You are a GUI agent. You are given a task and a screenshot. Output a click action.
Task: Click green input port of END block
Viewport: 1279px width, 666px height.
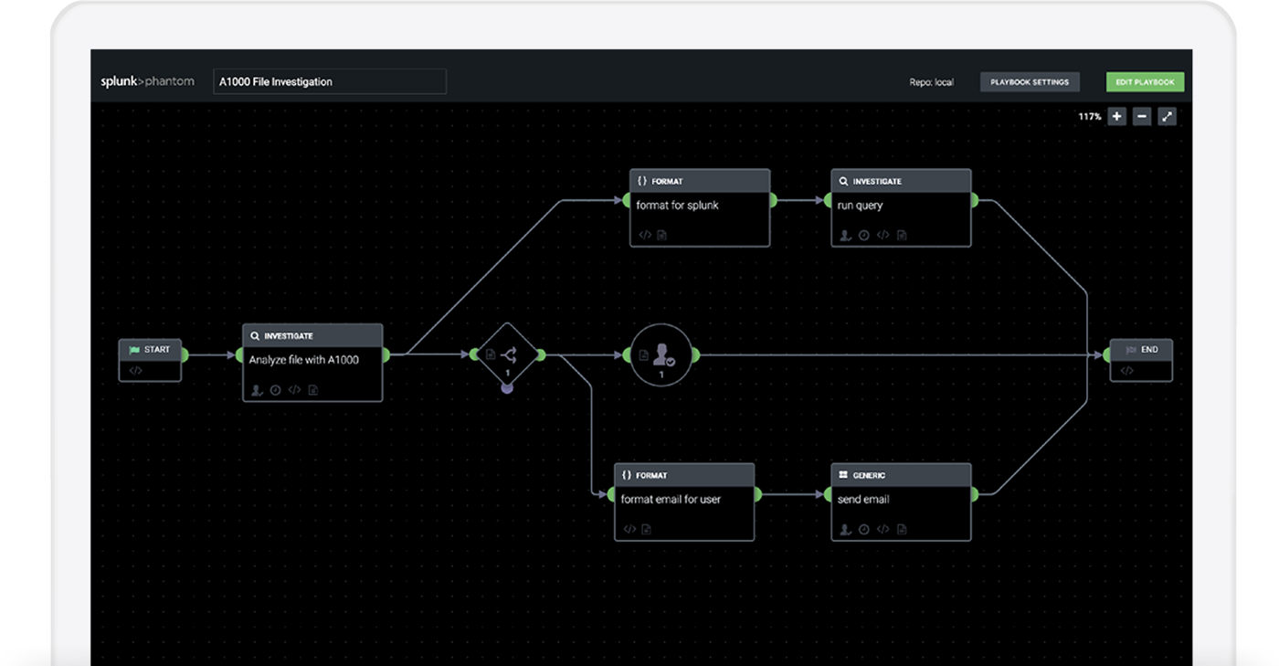tap(1107, 354)
